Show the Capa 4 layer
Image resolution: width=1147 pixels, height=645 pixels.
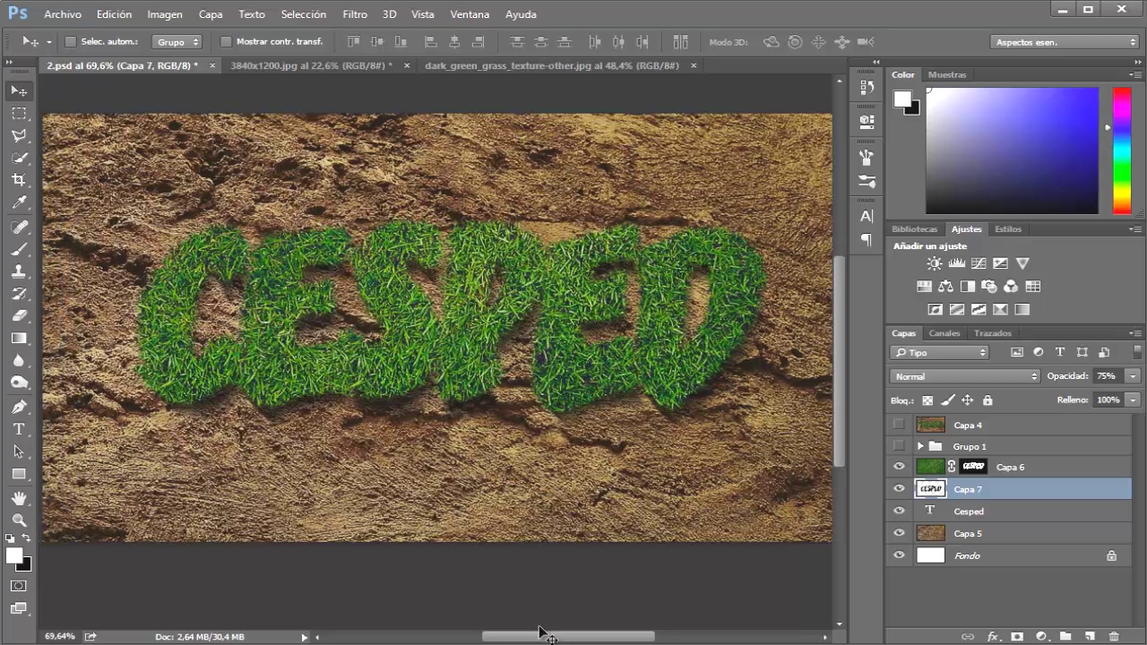(x=899, y=425)
